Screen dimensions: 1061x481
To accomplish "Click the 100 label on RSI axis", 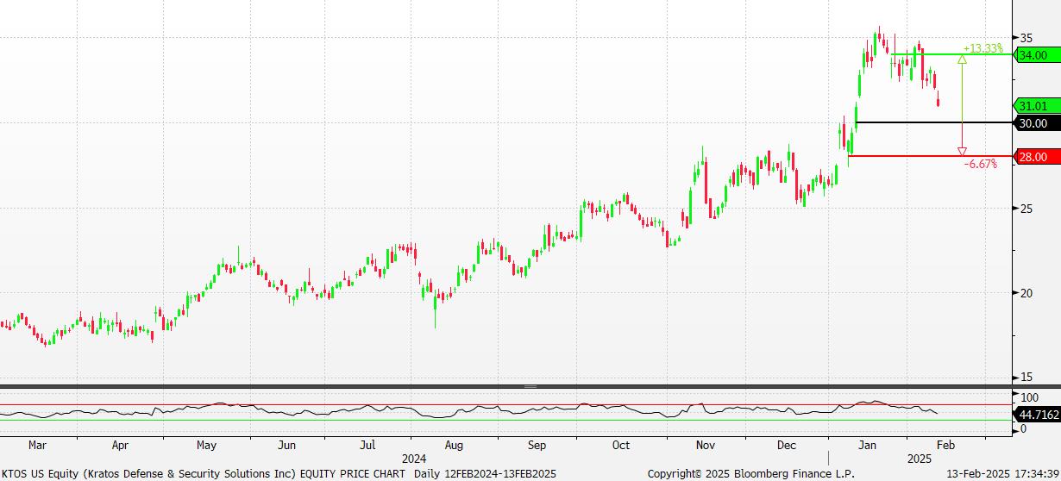I will [x=1029, y=398].
